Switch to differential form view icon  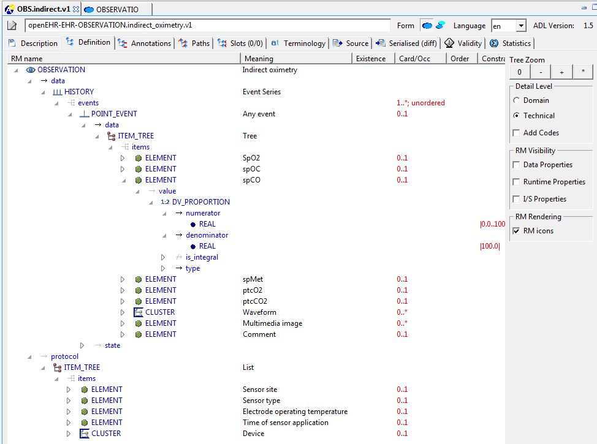[x=427, y=26]
